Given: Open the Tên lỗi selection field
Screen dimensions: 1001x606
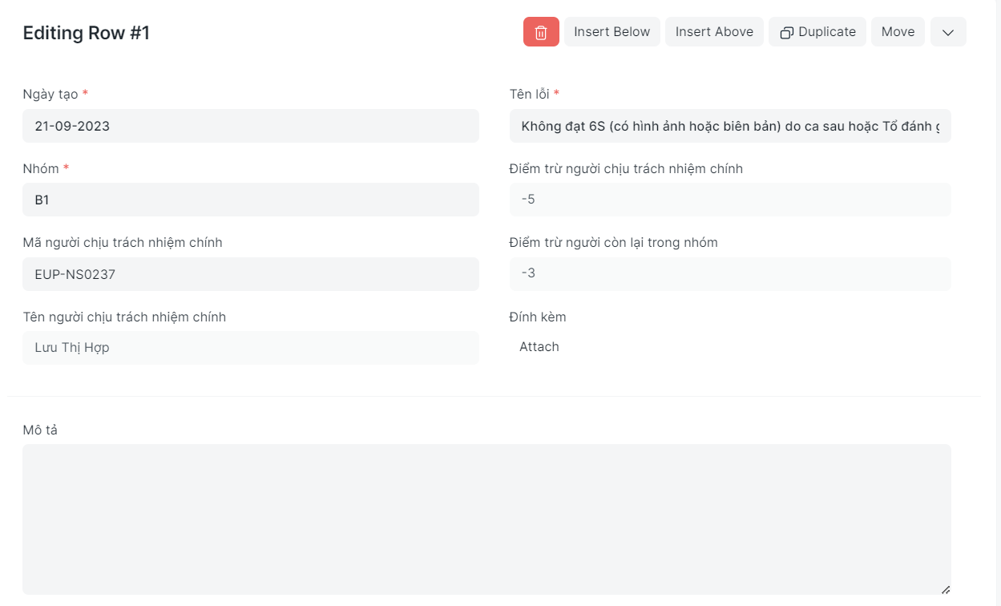Looking at the screenshot, I should (x=729, y=126).
